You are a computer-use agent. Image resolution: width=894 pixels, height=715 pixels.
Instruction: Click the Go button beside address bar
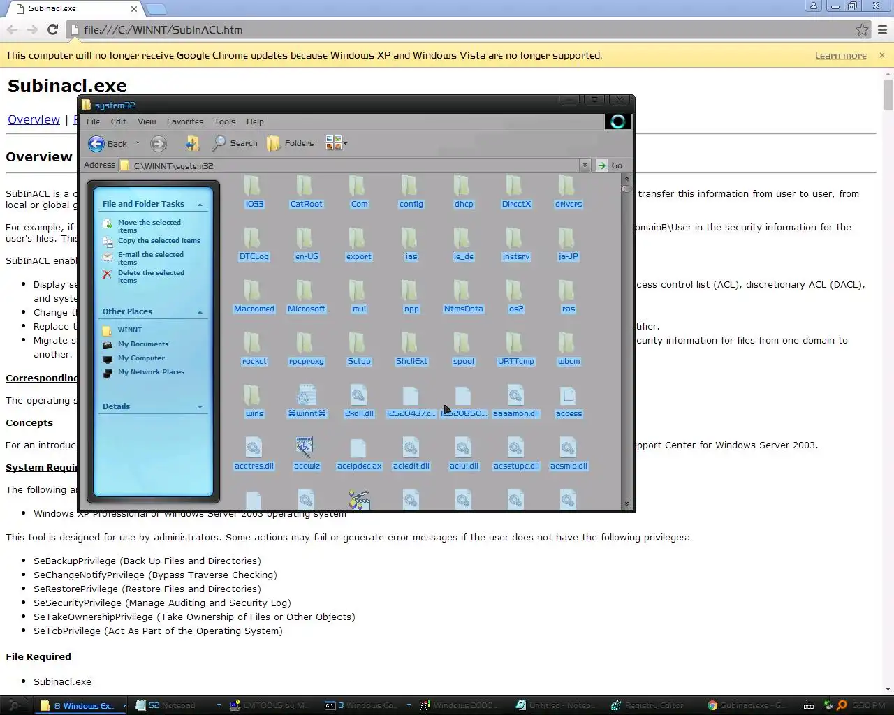(610, 165)
